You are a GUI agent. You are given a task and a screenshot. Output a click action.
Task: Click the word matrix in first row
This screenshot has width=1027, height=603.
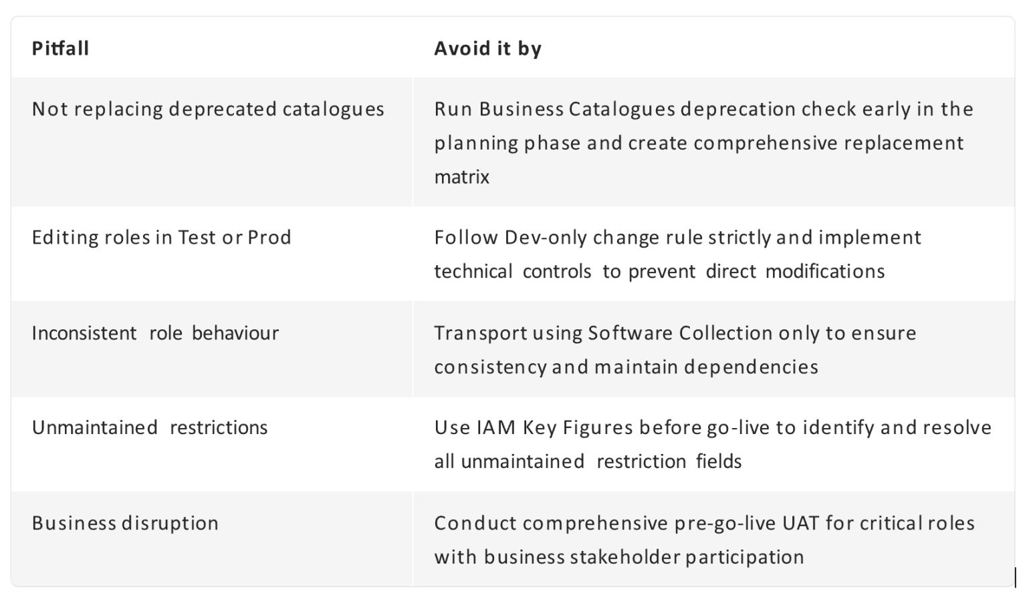coord(461,177)
